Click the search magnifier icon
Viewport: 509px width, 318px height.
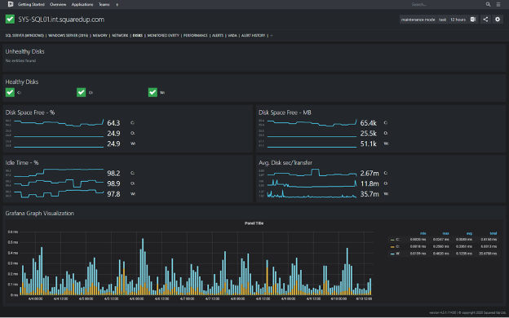[x=489, y=4]
